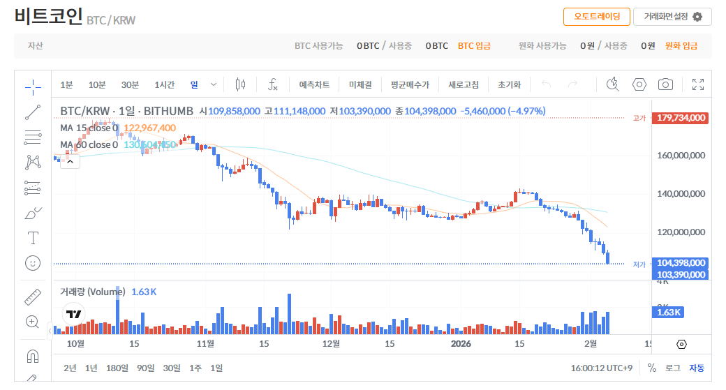
Task: Click the 104,398,000 current price label
Action: point(681,263)
